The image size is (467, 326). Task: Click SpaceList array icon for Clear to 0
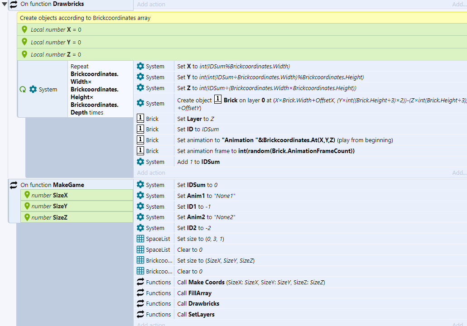click(140, 249)
